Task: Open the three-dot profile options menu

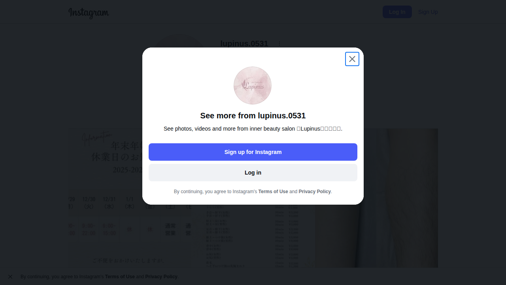Action: tap(279, 44)
